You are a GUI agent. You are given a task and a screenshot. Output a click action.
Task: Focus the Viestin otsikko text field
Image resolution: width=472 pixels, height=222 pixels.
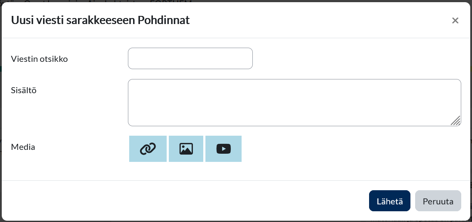click(190, 58)
